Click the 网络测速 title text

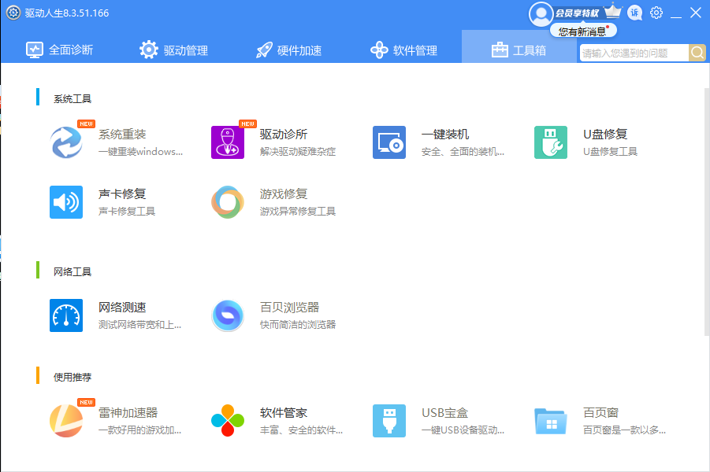(122, 308)
